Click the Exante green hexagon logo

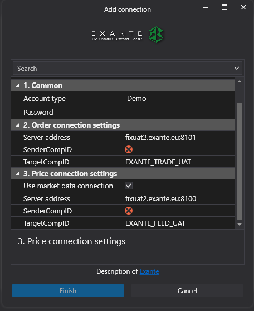(x=156, y=35)
